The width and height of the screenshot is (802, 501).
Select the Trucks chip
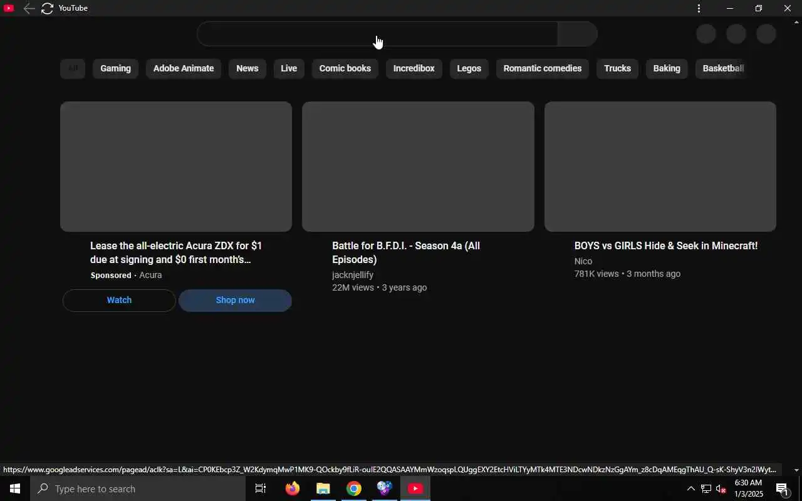pos(617,68)
